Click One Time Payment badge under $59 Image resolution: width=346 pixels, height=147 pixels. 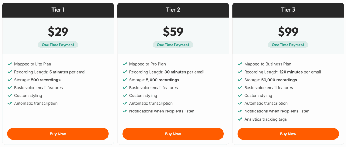click(x=173, y=45)
